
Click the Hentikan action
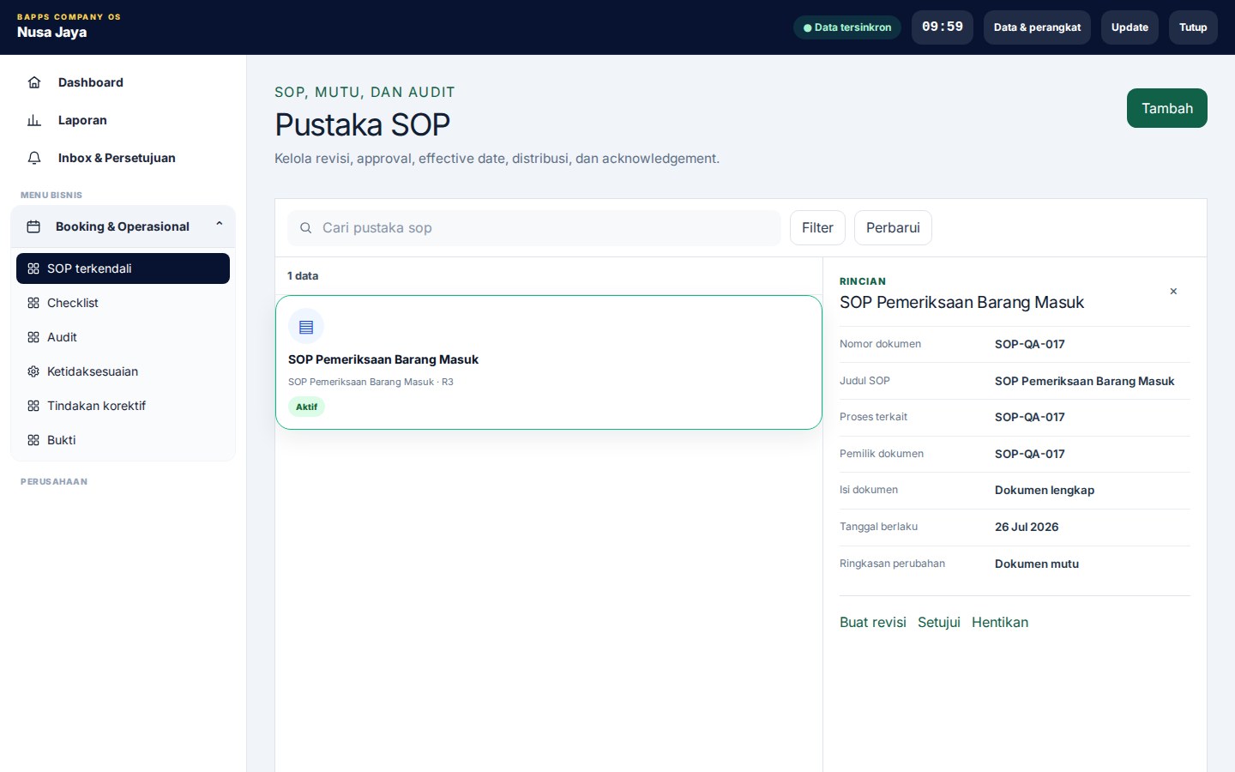[x=999, y=623]
